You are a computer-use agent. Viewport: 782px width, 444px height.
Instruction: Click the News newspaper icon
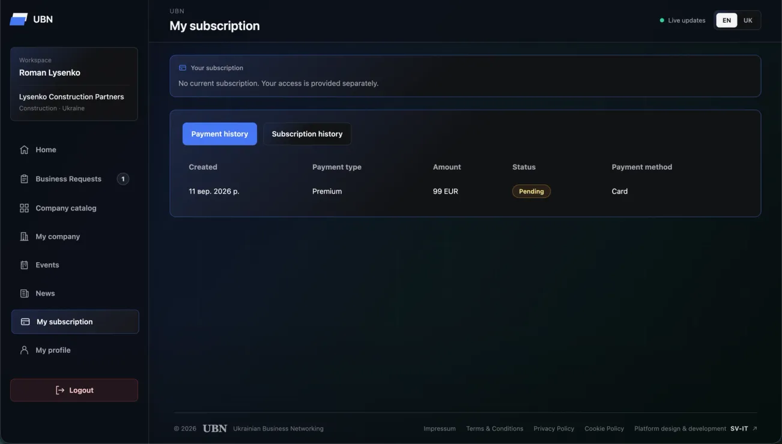point(24,293)
